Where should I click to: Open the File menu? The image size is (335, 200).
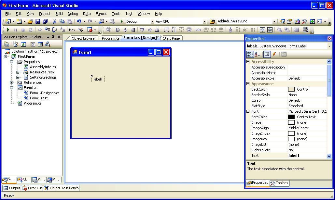[x=8, y=14]
